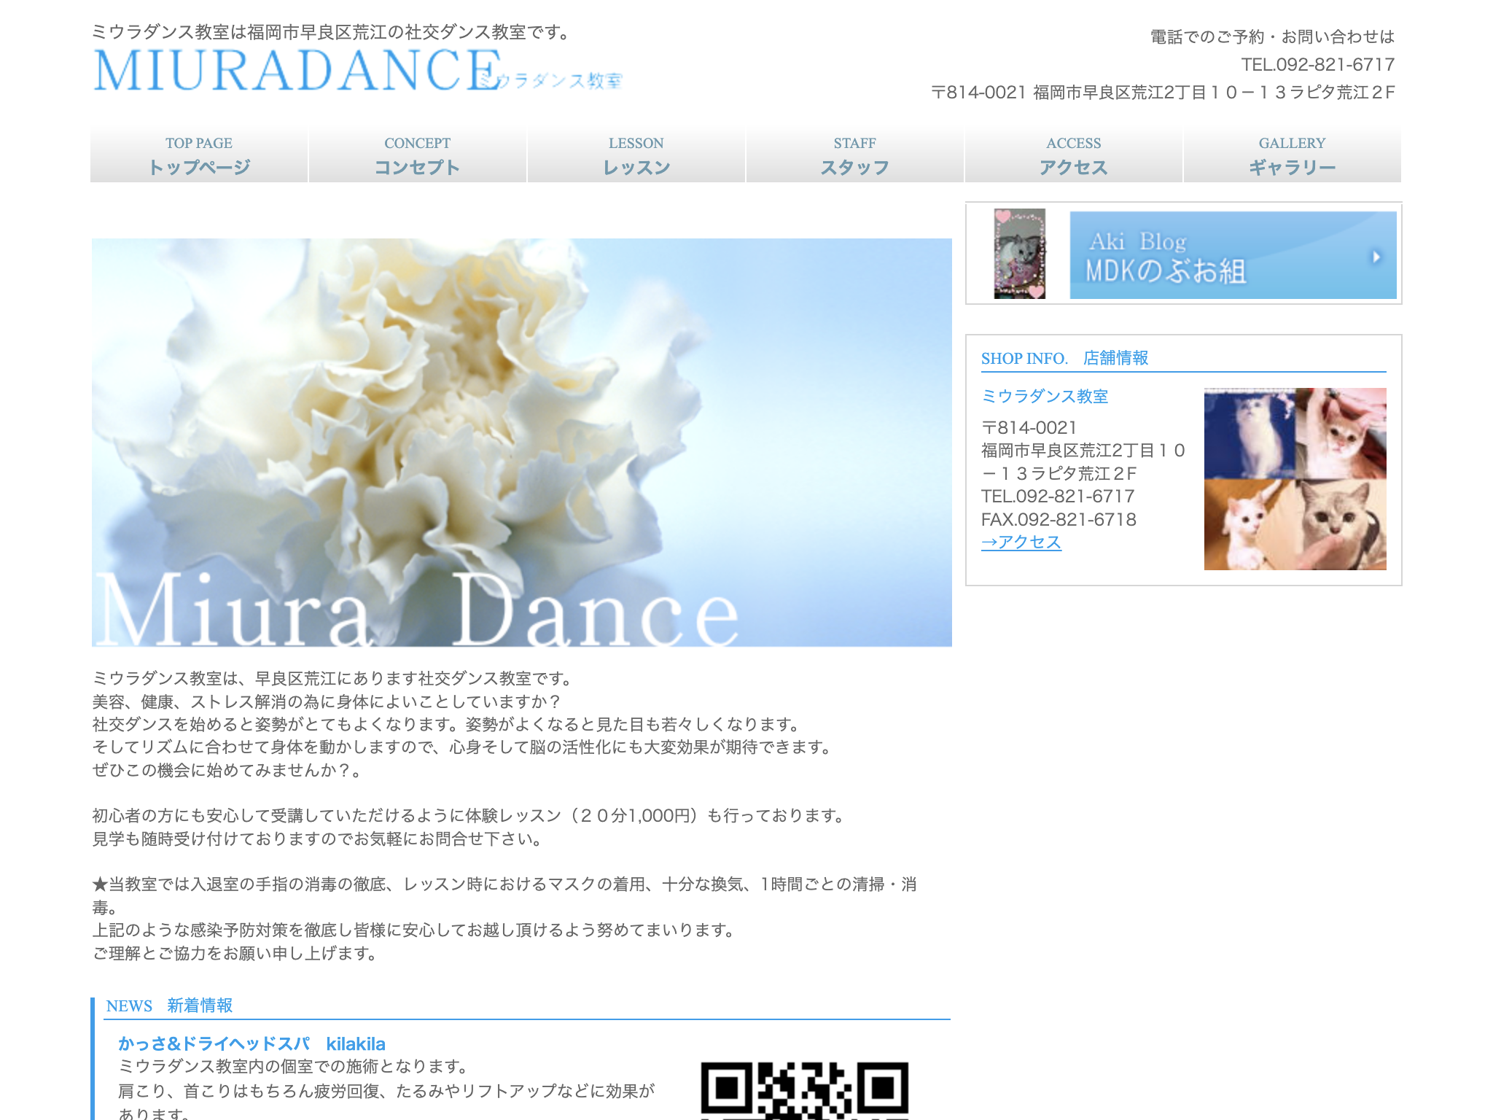Click the NEWS 新着情報 header
Viewport: 1493px width, 1120px height.
[170, 1005]
